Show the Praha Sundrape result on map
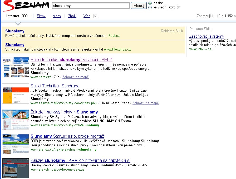This screenshot has width=236, height=179. point(146,103)
